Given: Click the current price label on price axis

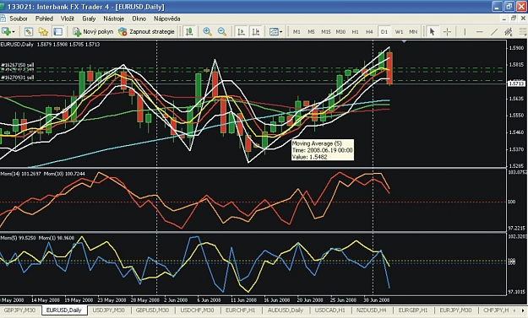Looking at the screenshot, I should tap(516, 83).
